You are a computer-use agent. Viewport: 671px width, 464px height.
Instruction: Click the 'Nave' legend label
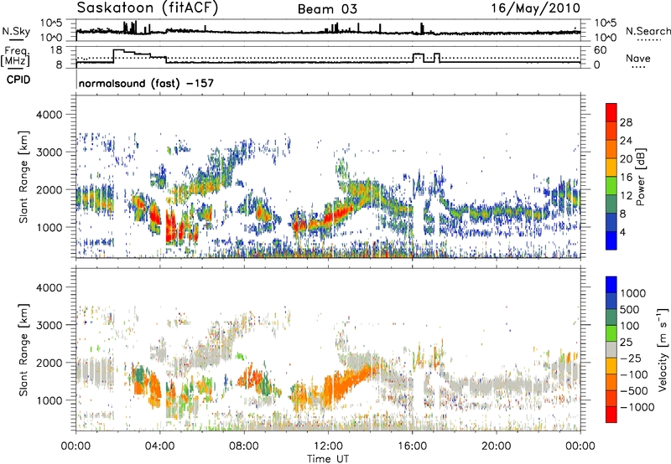[x=638, y=58]
